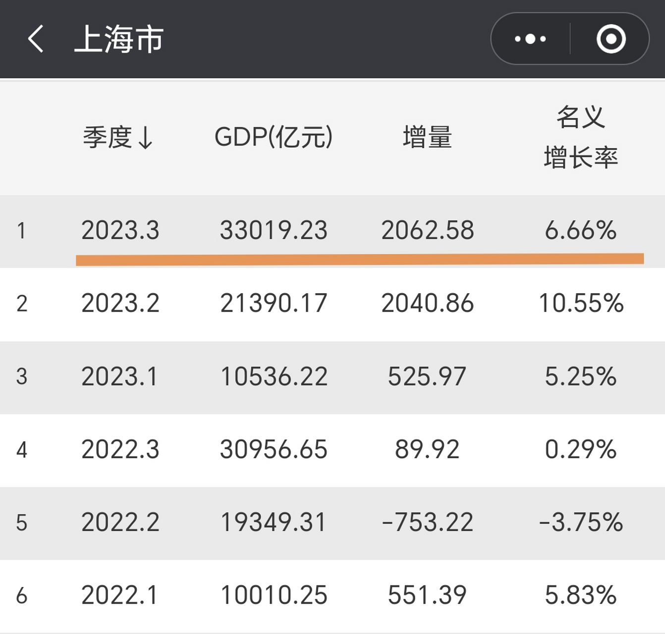The height and width of the screenshot is (634, 665).
Task: Tap the 上海市 page title
Action: [x=119, y=39]
